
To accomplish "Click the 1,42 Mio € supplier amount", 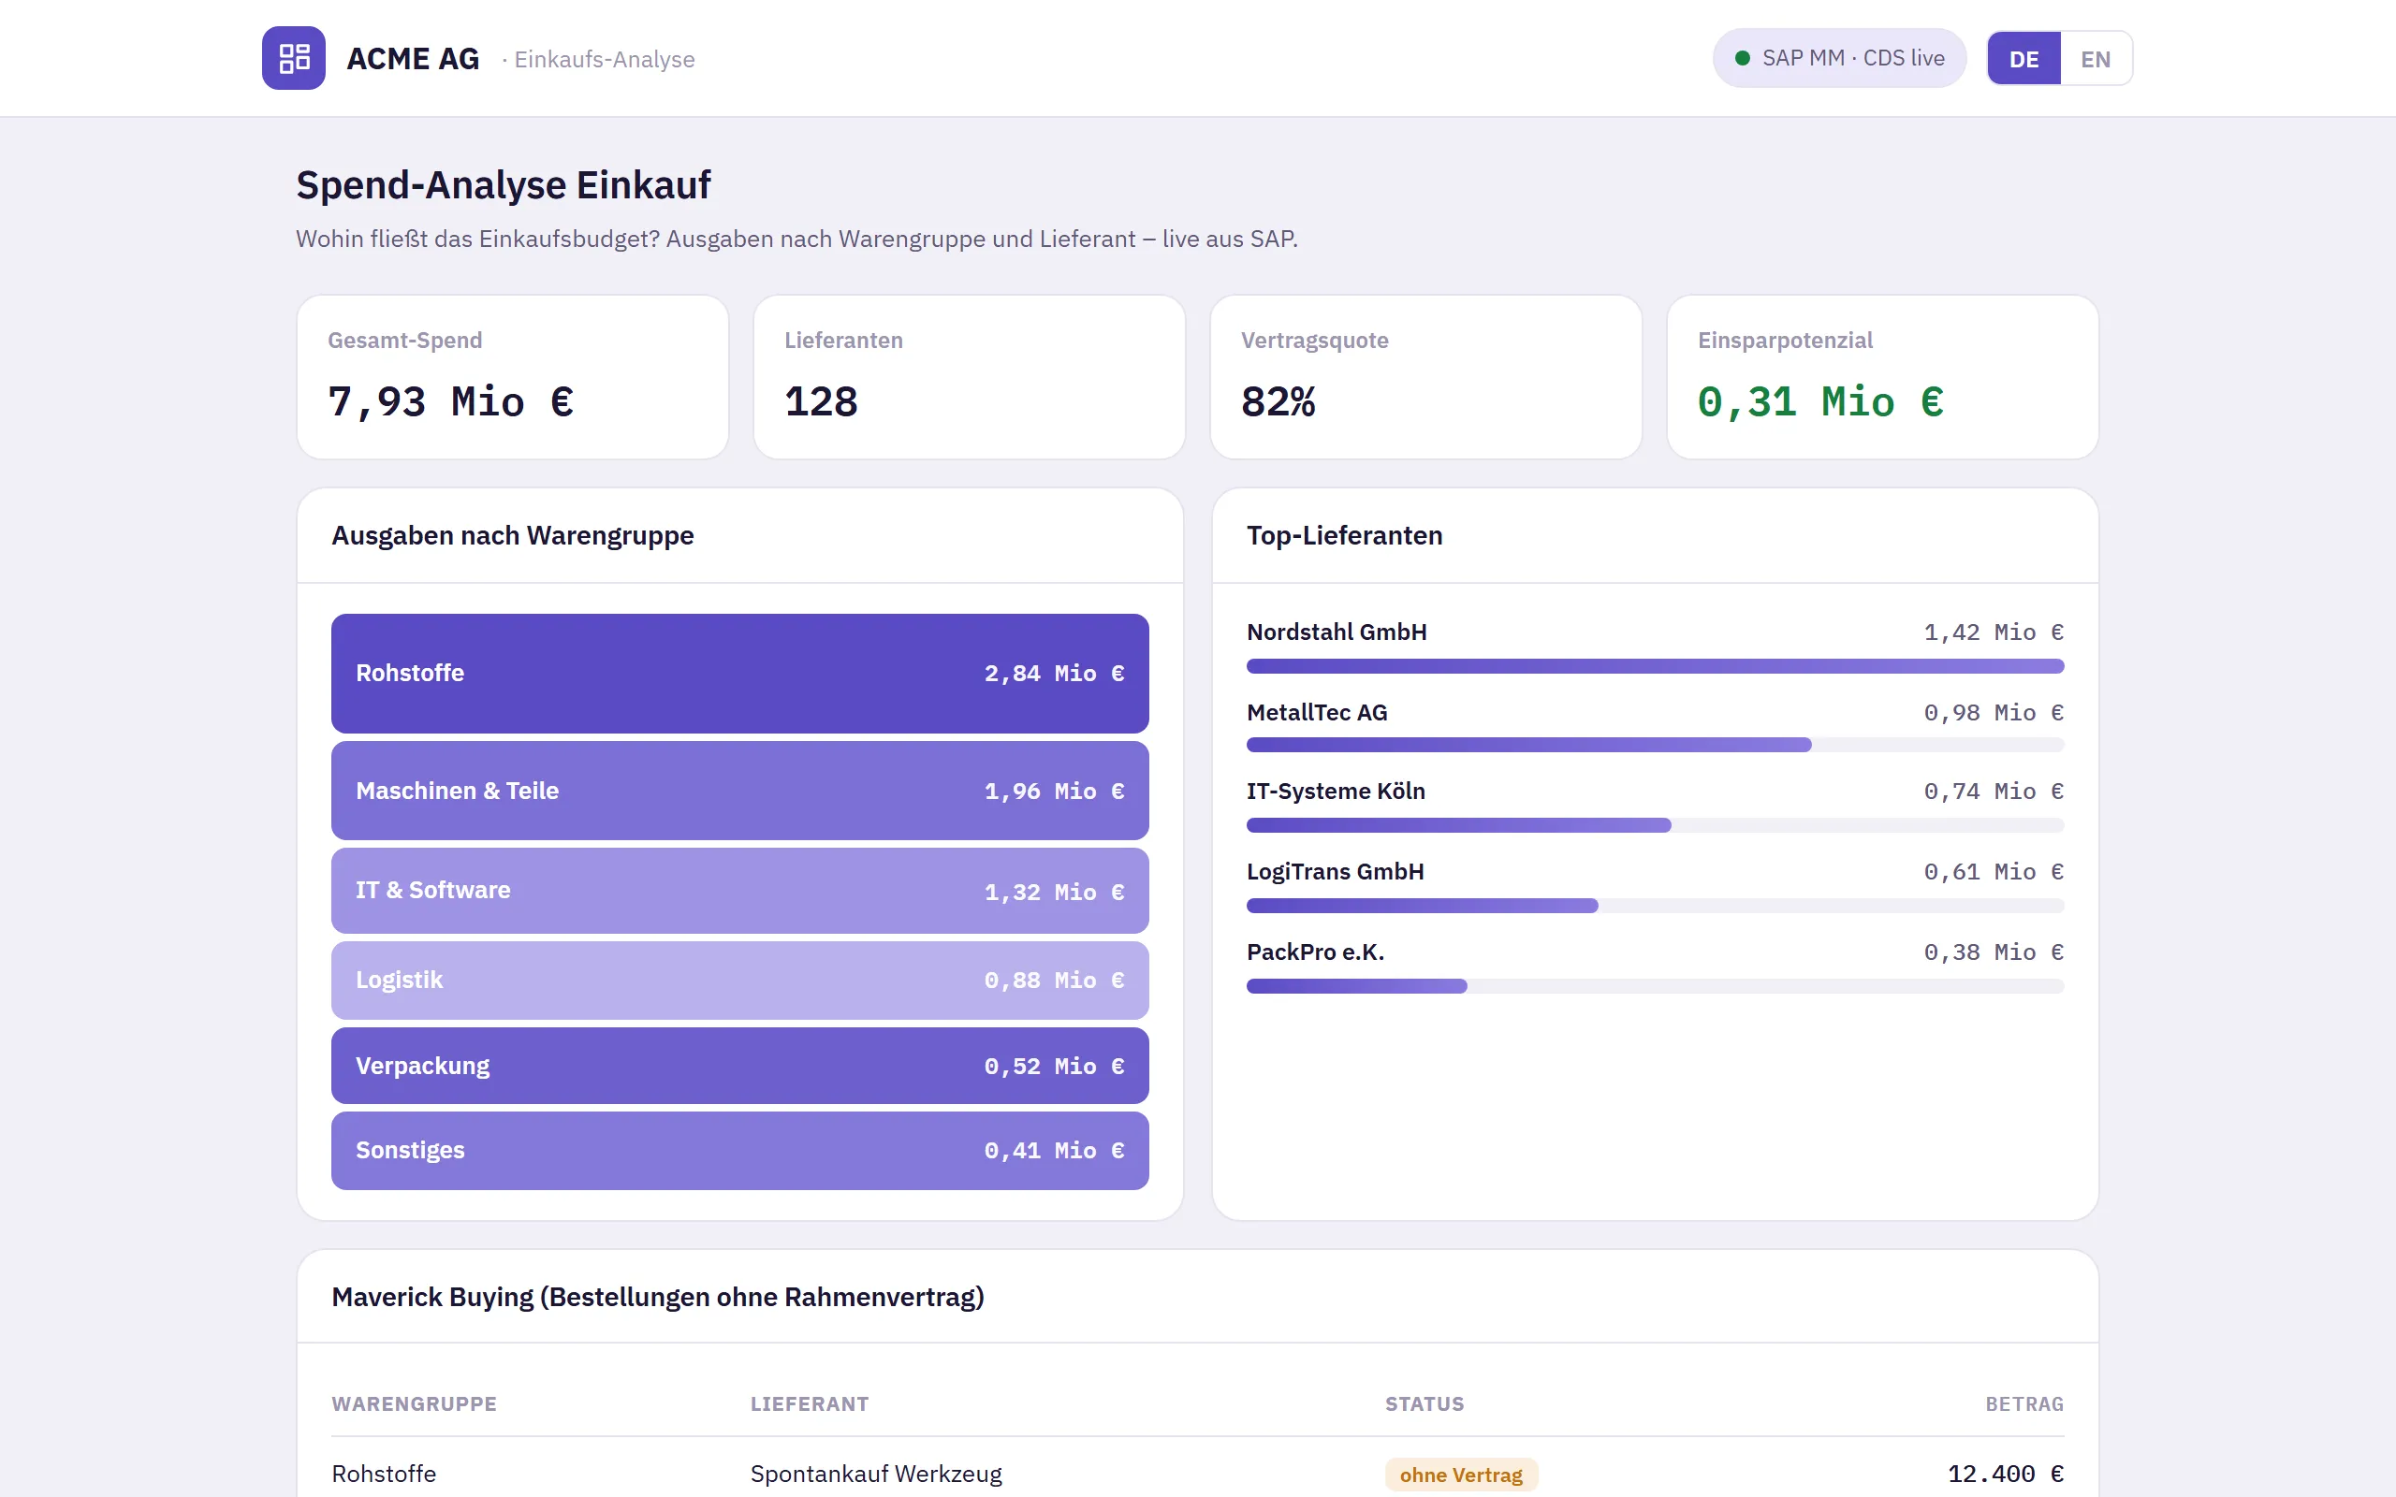I will (x=1993, y=632).
